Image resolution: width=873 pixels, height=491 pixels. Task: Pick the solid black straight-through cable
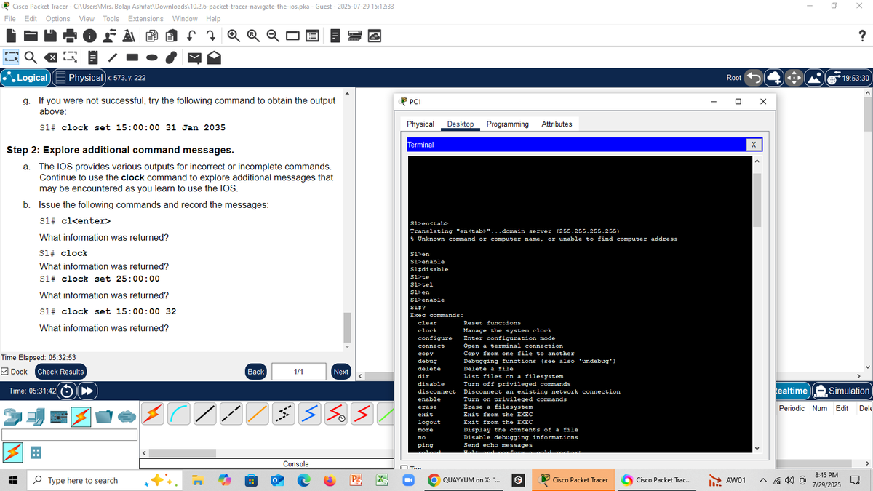point(204,415)
